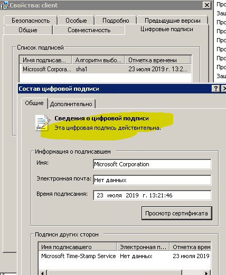Click the Имя field with Microsoft Corporation
226x275 pixels.
coord(152,164)
